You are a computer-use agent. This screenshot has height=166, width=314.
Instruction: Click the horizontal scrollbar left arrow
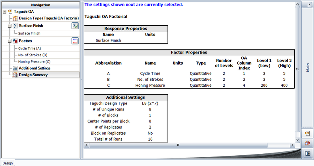[x=86, y=145]
